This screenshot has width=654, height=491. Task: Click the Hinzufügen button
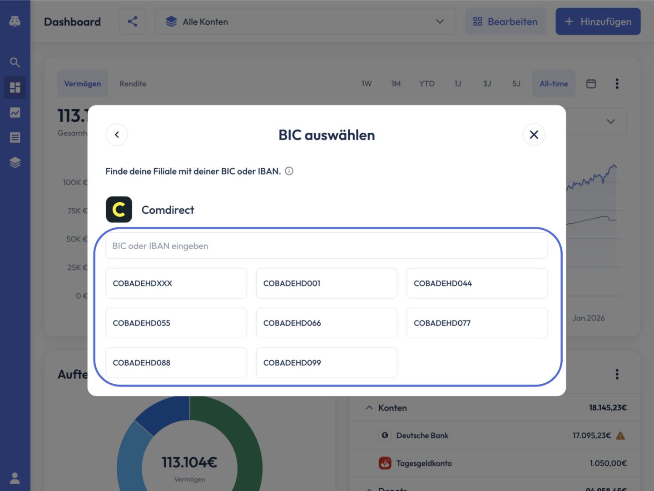[598, 21]
